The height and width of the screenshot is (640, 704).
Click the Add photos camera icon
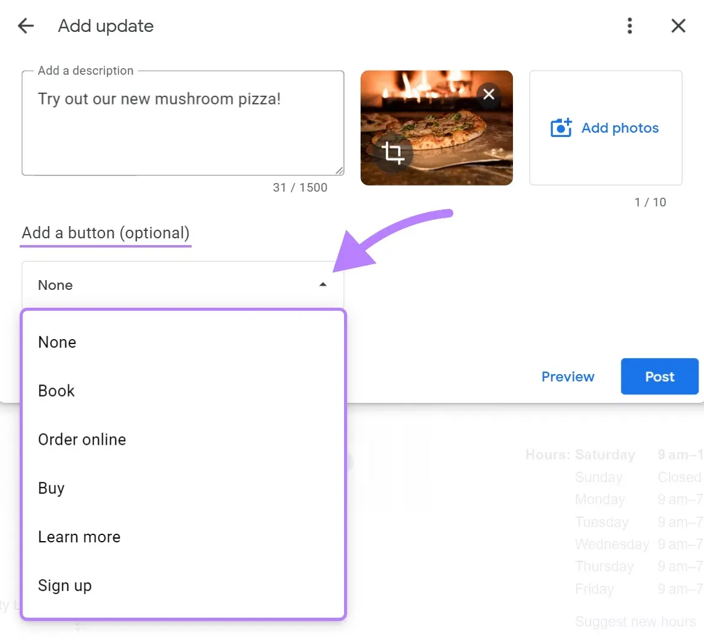(560, 128)
